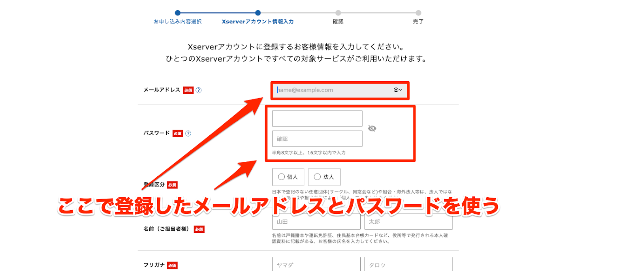Click the 完了 step label
The image size is (632, 271).
point(418,22)
